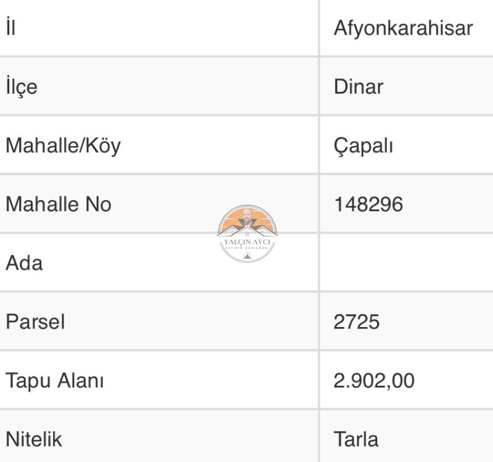Screen dimensions: 493x462
Task: Select the Dinar district value
Action: [x=359, y=87]
